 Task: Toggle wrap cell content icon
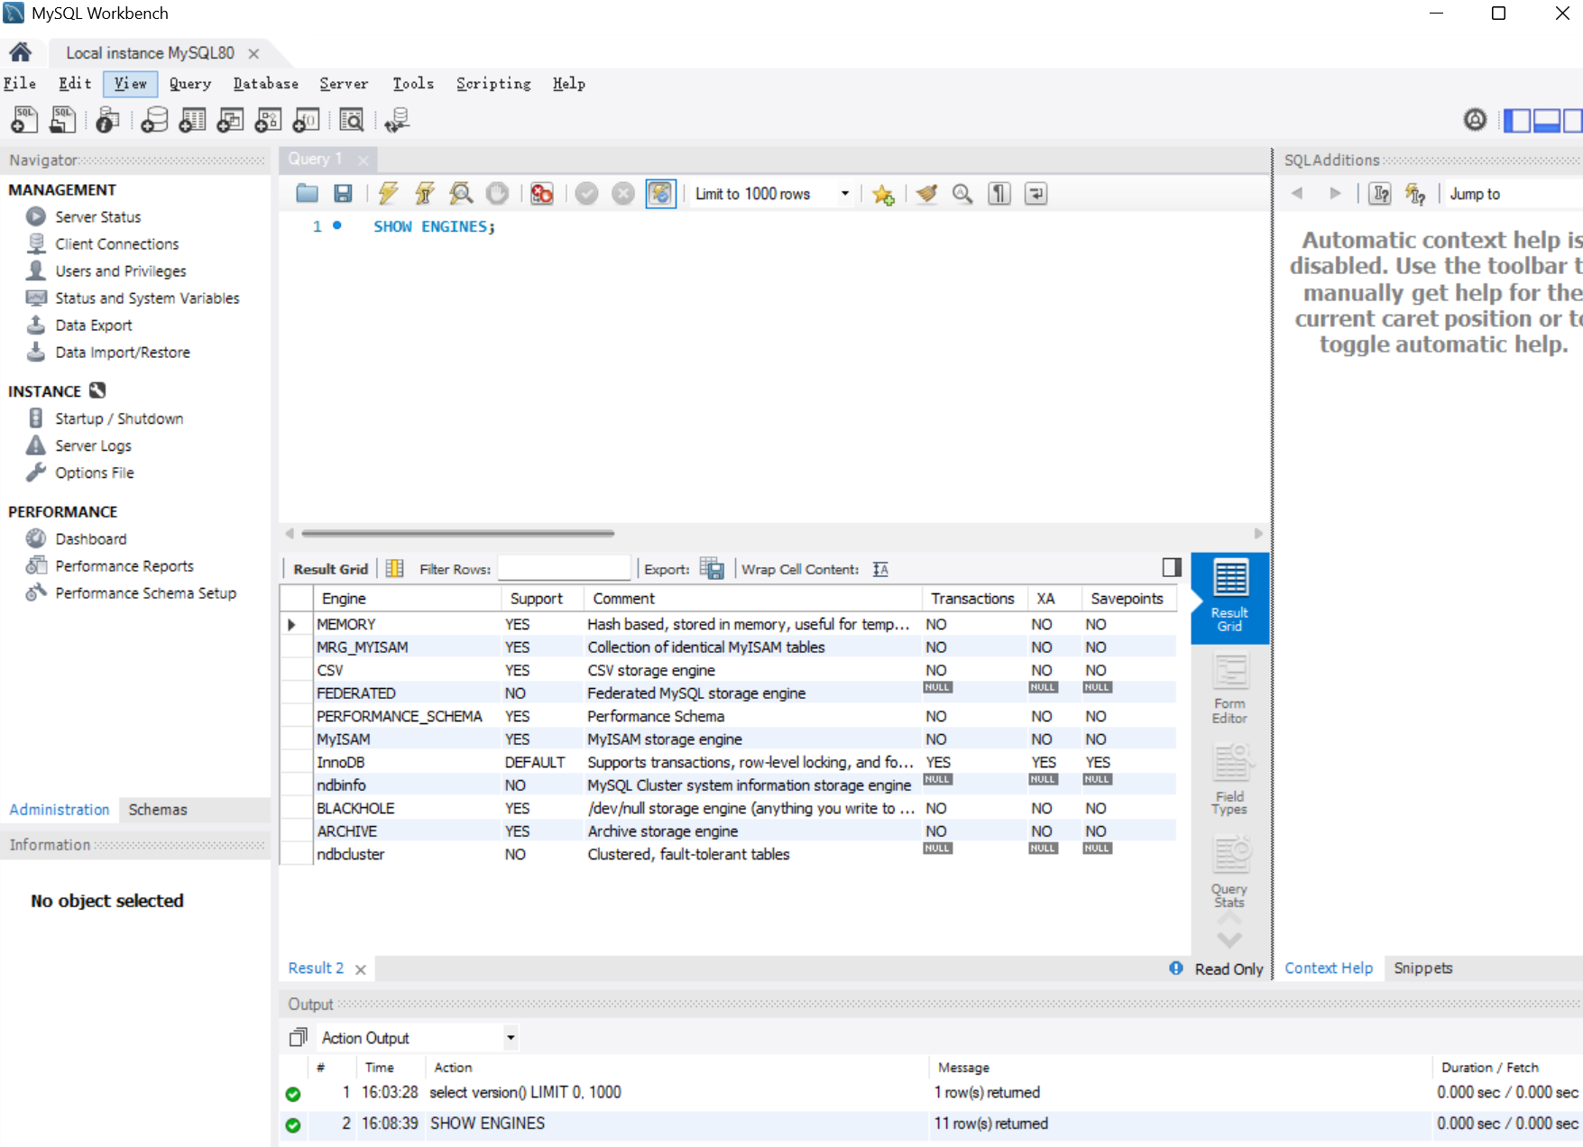(x=880, y=569)
